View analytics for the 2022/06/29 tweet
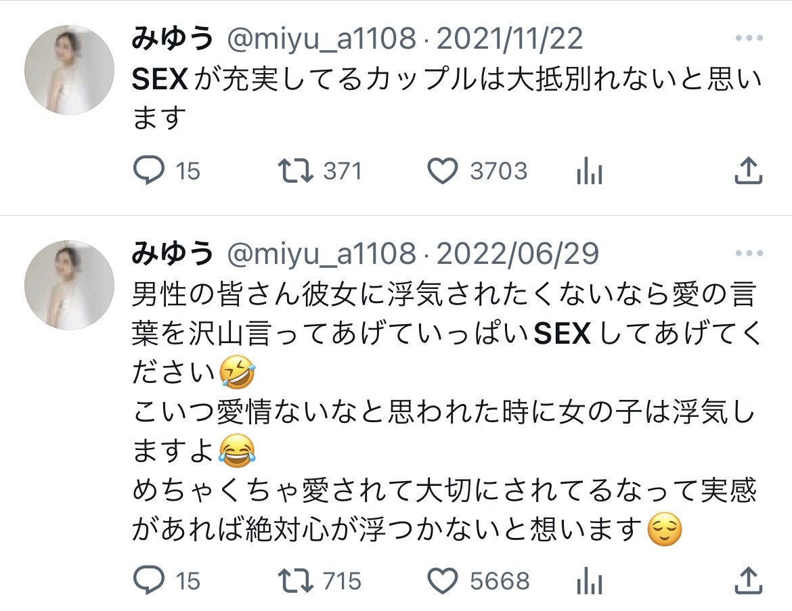Viewport: 792px width, 611px height. click(590, 581)
